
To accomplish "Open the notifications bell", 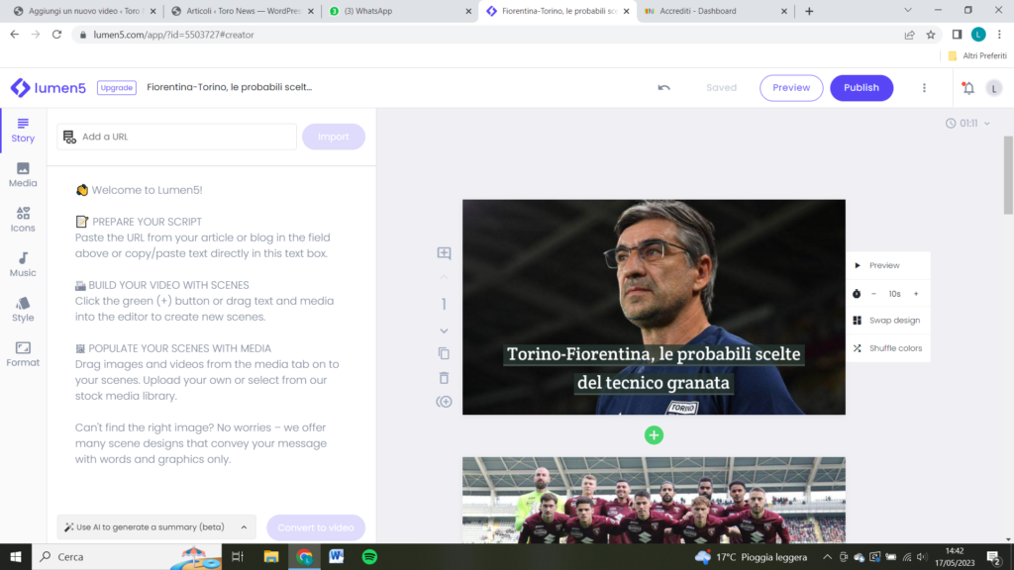I will click(967, 87).
